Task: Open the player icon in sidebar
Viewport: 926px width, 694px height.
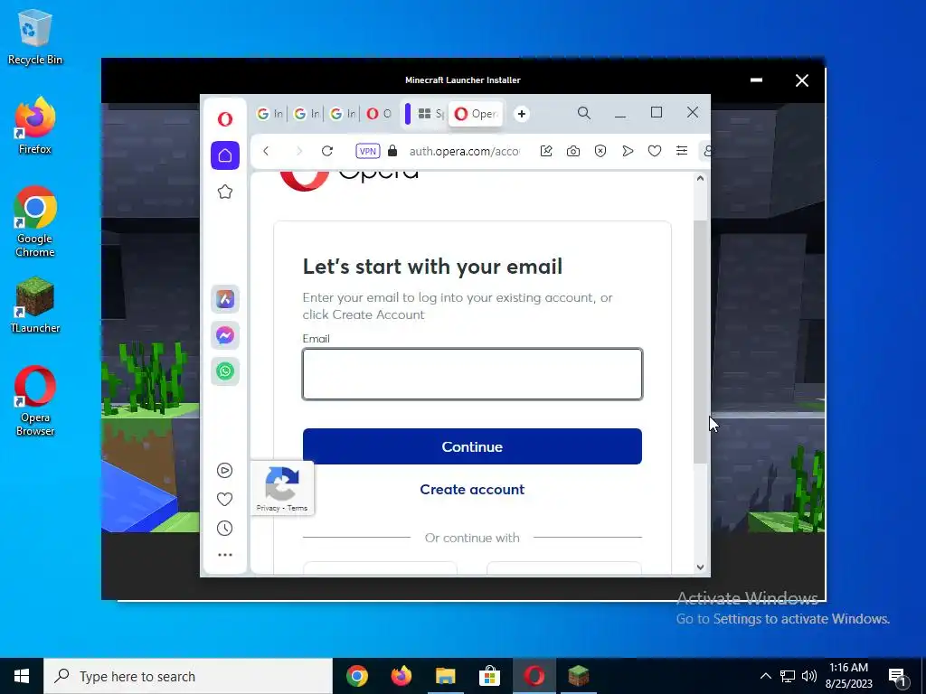Action: [x=224, y=470]
